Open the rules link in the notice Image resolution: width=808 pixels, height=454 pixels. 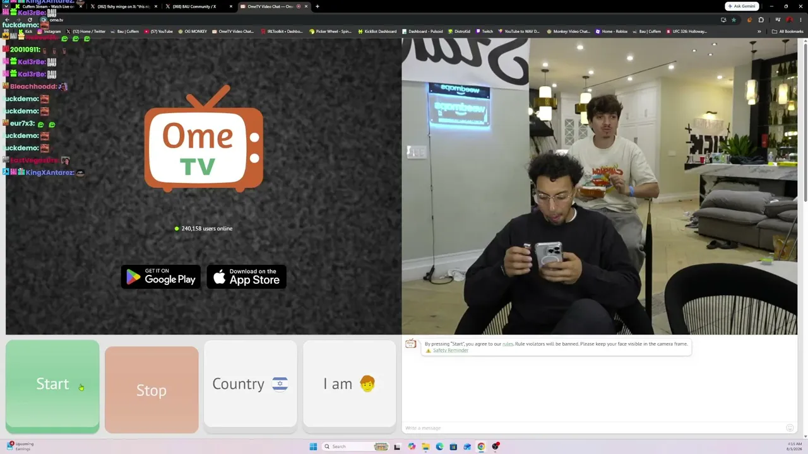(x=508, y=344)
